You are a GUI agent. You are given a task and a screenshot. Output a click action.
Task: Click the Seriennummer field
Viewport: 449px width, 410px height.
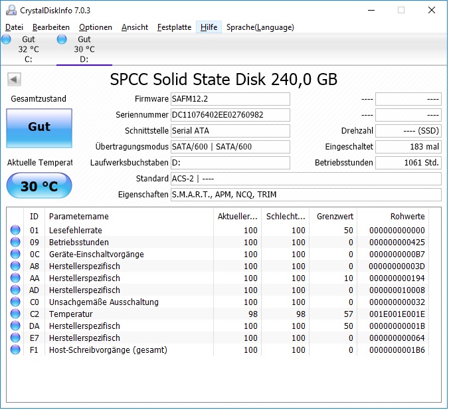[x=230, y=115]
